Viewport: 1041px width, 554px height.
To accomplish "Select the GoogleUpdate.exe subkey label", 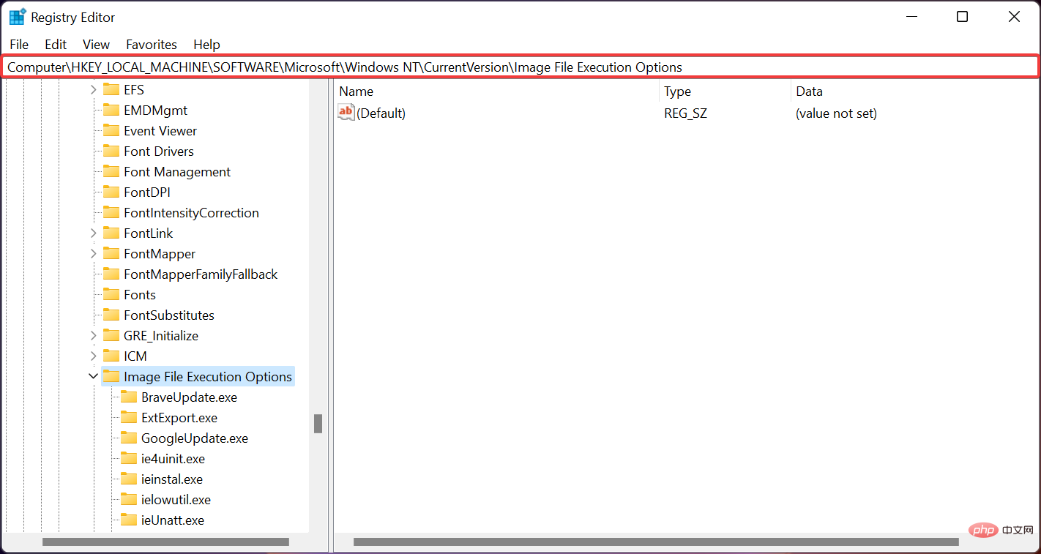I will [x=195, y=438].
